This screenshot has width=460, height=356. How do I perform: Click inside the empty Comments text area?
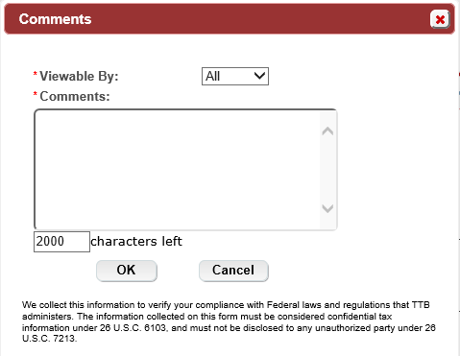pyautogui.click(x=177, y=170)
